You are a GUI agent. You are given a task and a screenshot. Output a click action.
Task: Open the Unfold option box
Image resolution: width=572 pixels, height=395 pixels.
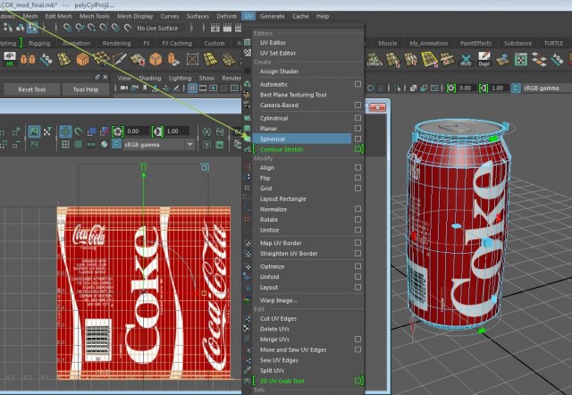tap(357, 277)
